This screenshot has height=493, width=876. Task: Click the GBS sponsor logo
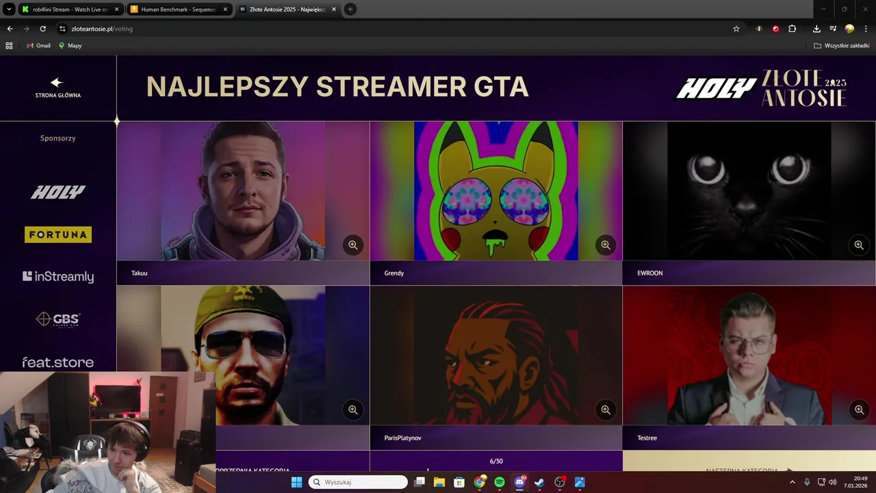tap(58, 319)
